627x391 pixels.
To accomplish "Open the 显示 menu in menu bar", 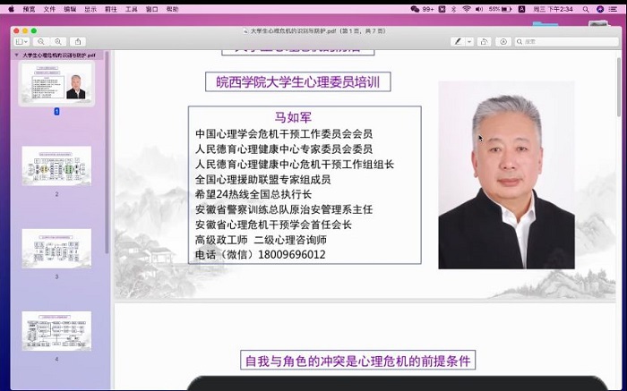I will tap(90, 8).
